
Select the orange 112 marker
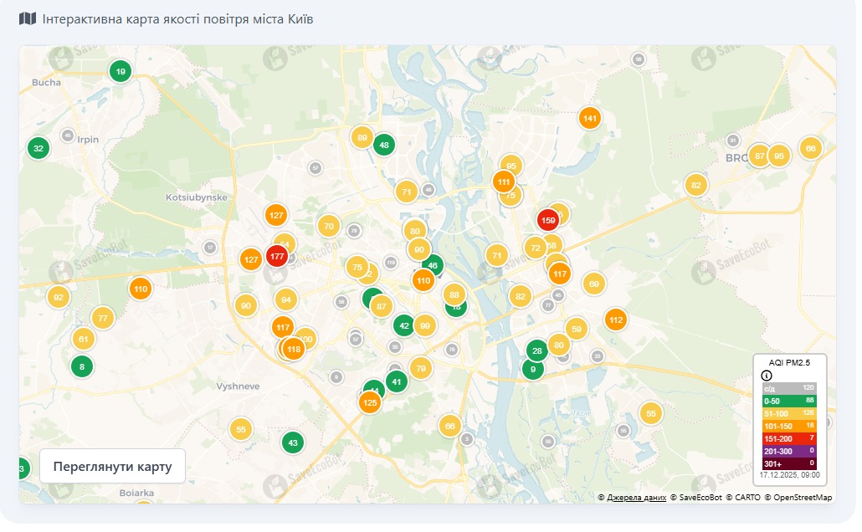(x=616, y=320)
